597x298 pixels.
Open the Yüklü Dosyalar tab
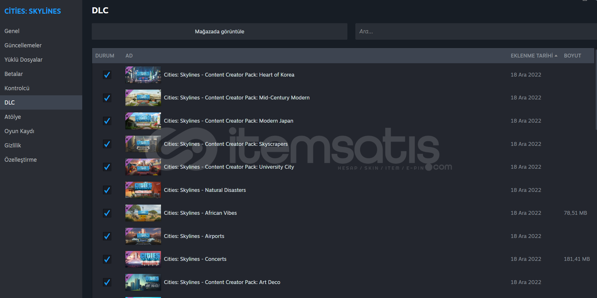[41, 60]
